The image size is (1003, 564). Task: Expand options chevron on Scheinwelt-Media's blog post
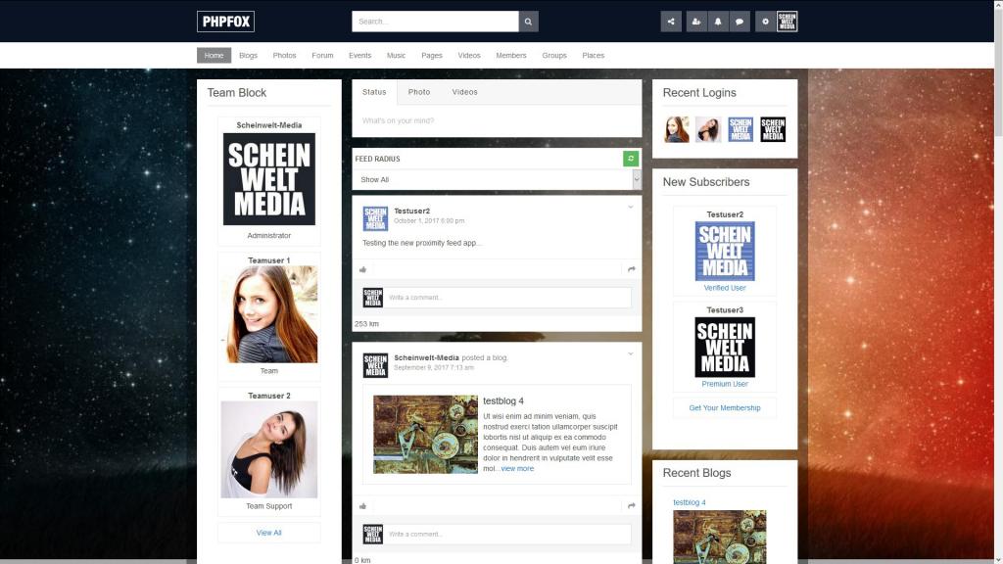(x=631, y=353)
